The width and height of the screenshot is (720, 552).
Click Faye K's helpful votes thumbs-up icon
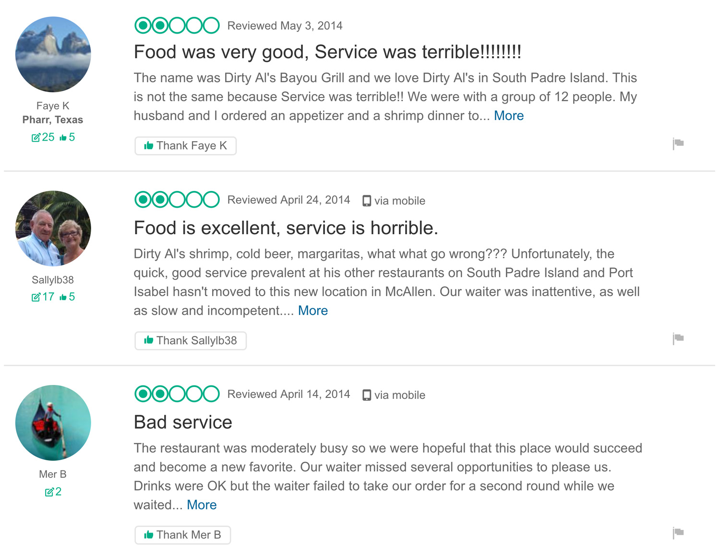[x=63, y=138]
